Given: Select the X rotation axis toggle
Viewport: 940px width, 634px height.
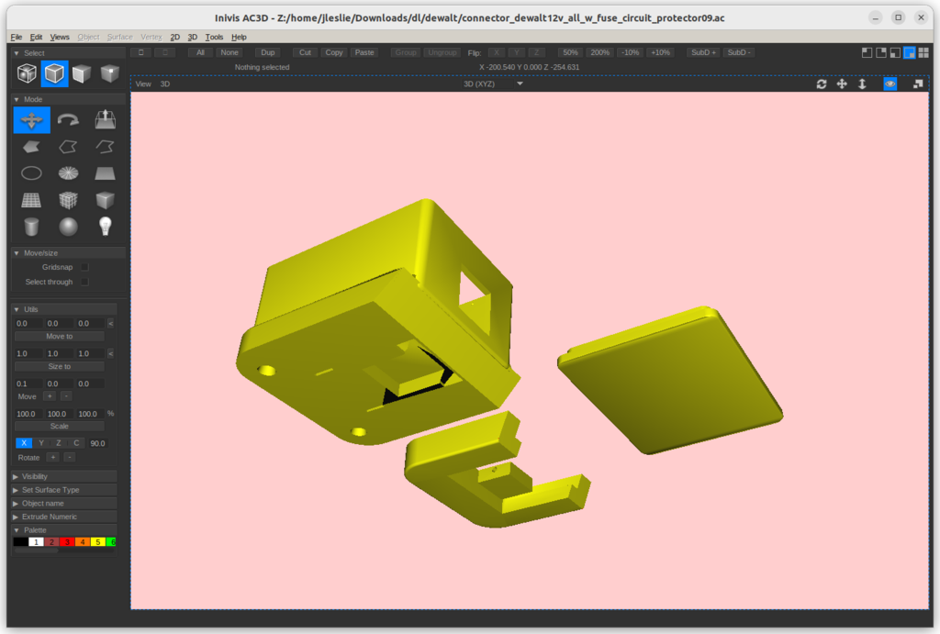Looking at the screenshot, I should 24,443.
